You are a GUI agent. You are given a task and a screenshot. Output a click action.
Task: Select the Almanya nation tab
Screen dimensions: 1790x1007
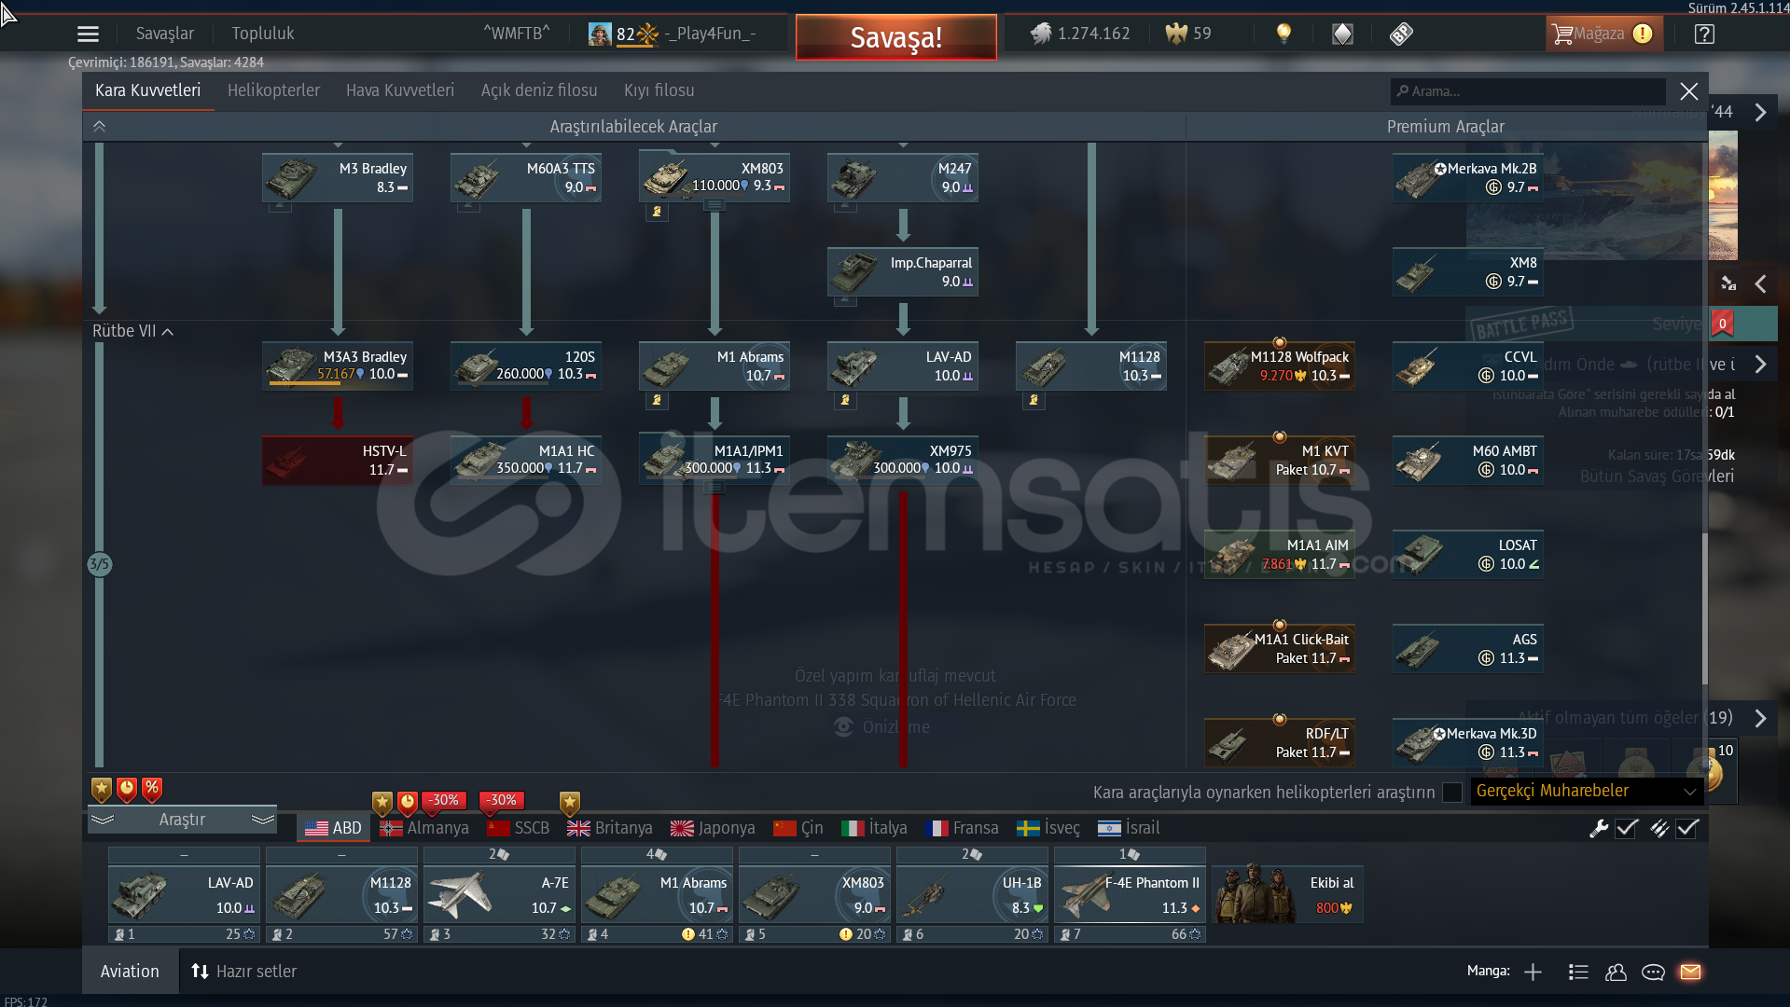click(424, 828)
